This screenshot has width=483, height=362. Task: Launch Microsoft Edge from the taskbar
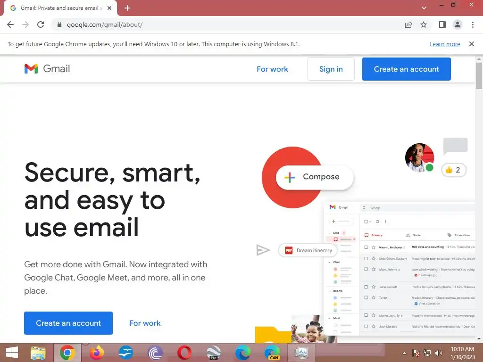tap(243, 353)
